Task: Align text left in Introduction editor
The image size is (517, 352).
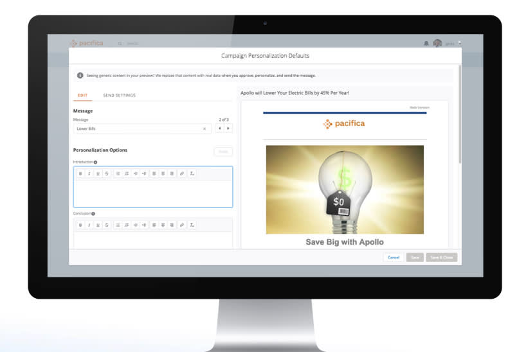Action: coord(154,173)
